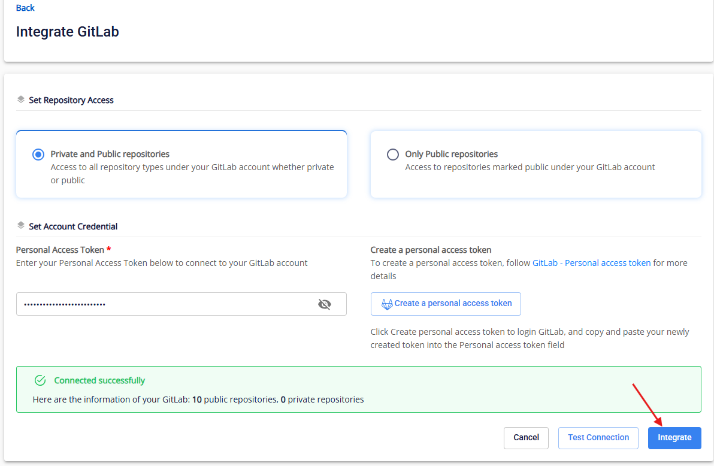Click layers icon beside Set Repository Access
Screen dimensions: 714x466
21,99
